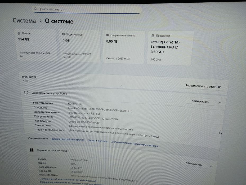246x185 pixels.
Task: Open 'Защита системы' link
Action: [98, 141]
